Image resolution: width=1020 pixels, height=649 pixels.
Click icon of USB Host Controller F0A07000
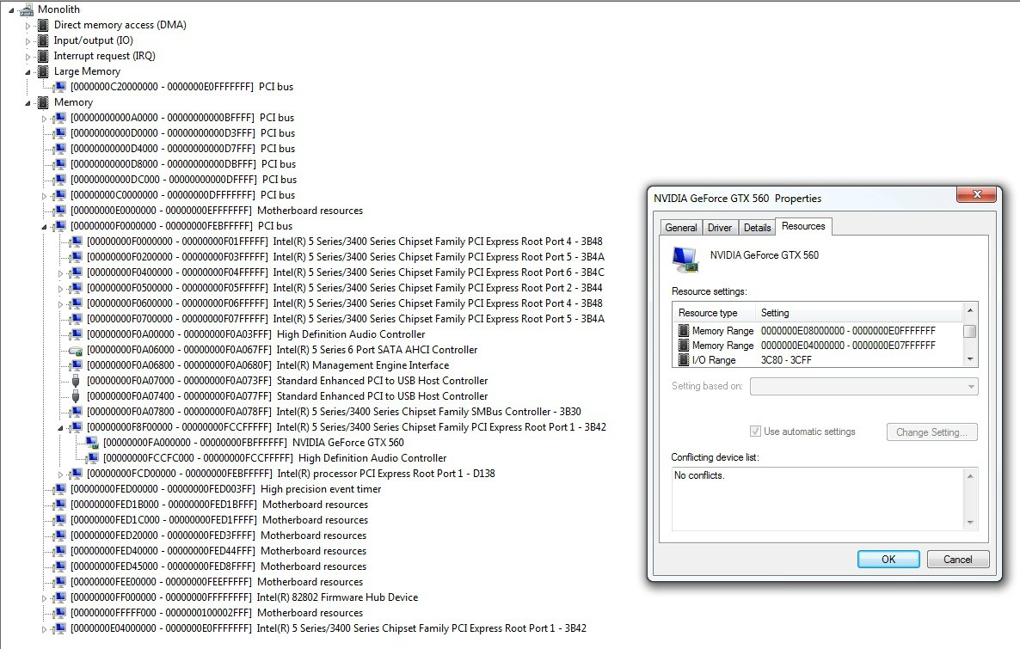click(76, 381)
